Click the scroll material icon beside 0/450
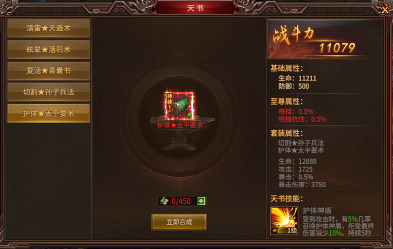 tap(164, 201)
